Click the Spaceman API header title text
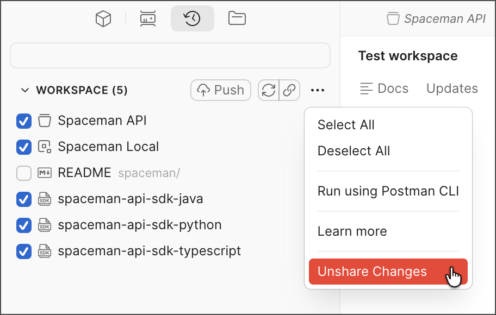This screenshot has width=496, height=315. 445,18
